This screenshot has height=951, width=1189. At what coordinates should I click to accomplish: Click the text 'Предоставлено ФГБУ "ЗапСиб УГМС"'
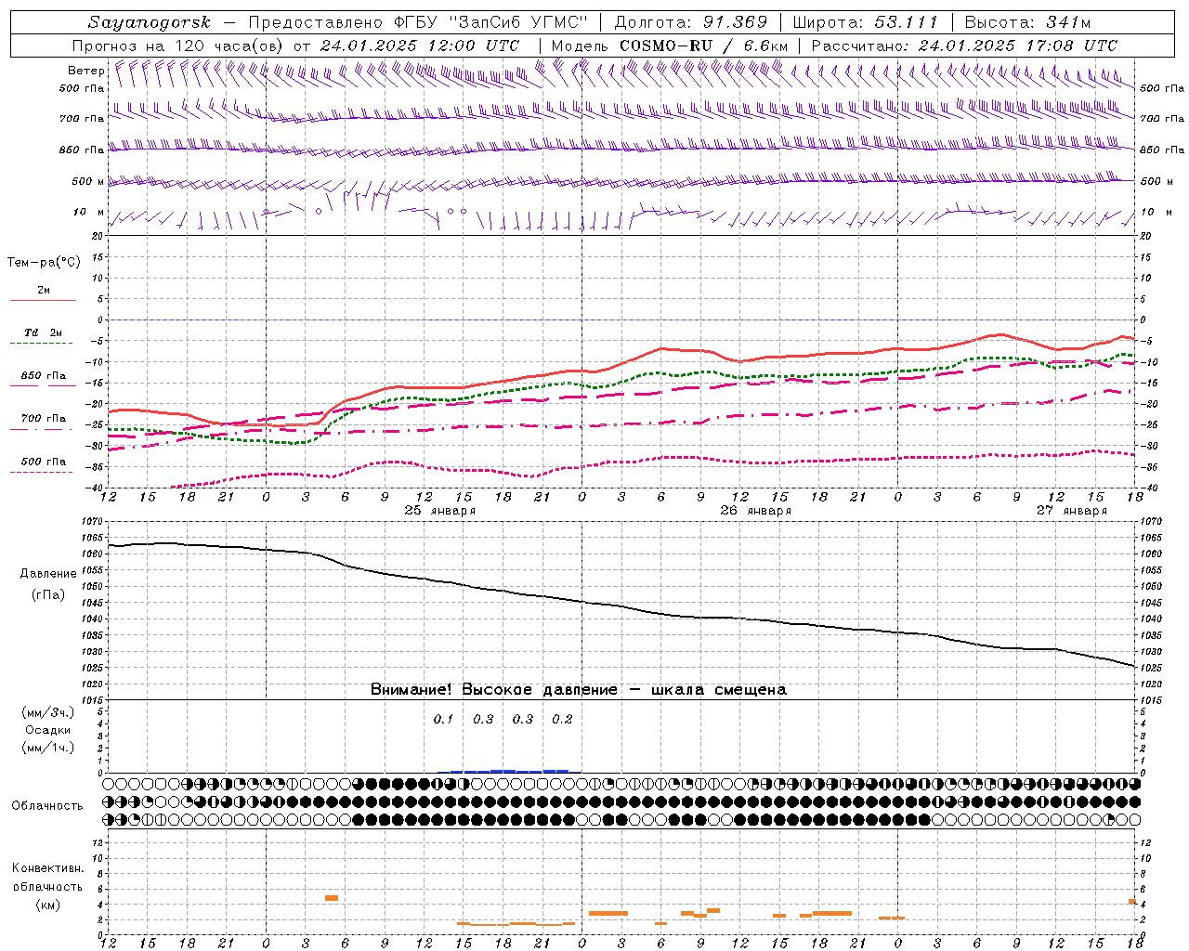pyautogui.click(x=418, y=22)
